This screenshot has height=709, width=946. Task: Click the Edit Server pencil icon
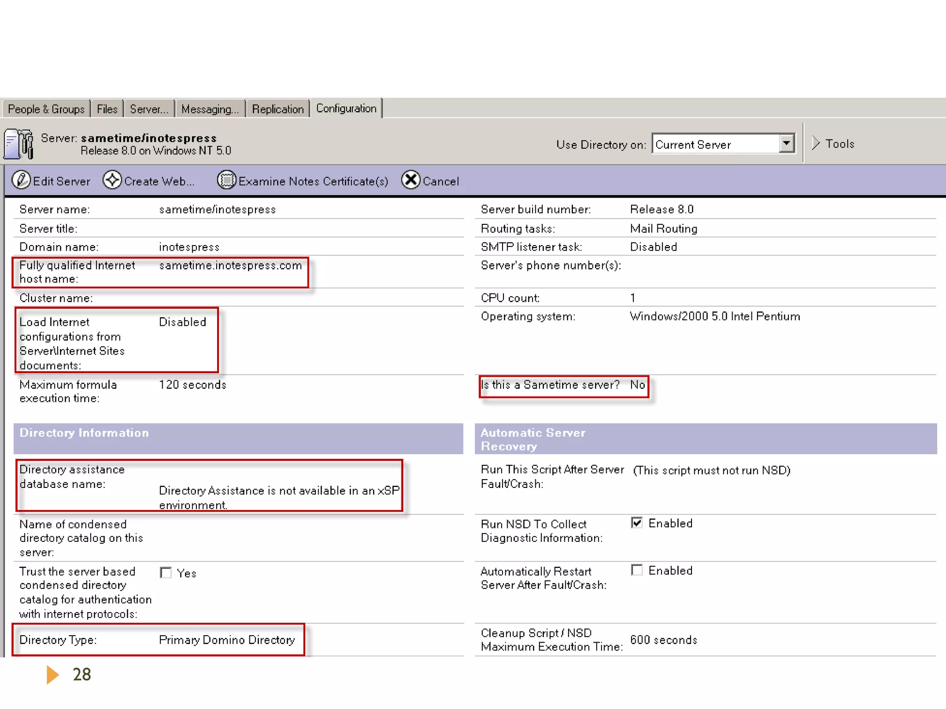click(x=21, y=180)
